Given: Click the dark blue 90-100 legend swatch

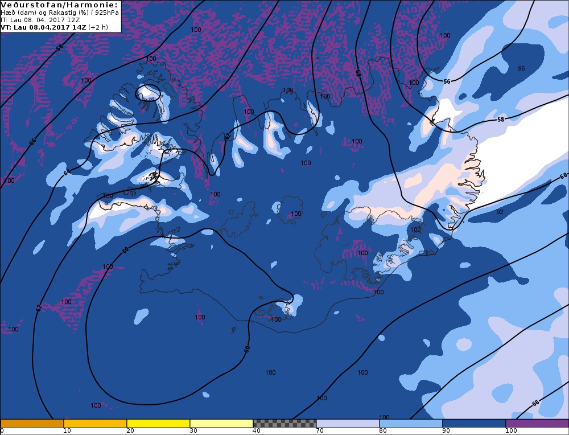Looking at the screenshot, I should 474,424.
